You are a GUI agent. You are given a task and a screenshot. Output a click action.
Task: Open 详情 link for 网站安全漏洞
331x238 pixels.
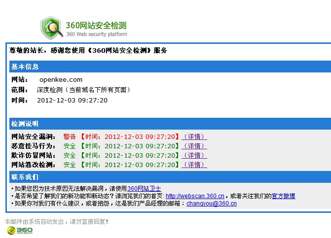[194, 136]
